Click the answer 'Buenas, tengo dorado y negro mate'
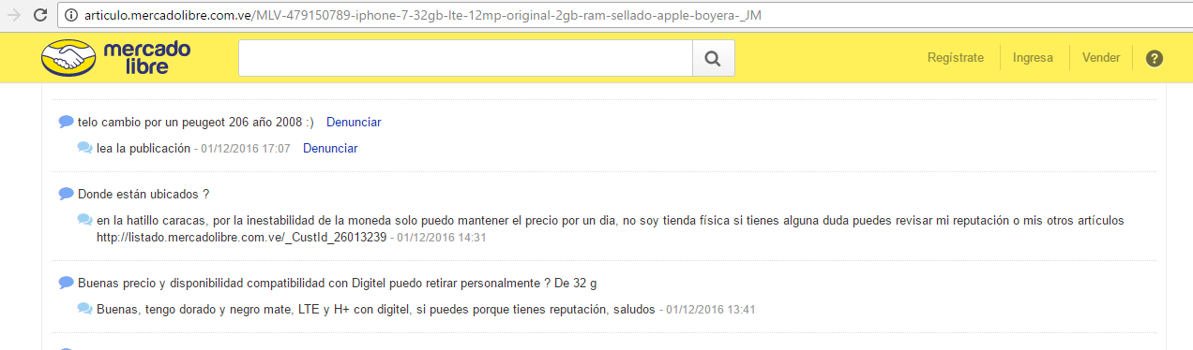 [x=376, y=310]
